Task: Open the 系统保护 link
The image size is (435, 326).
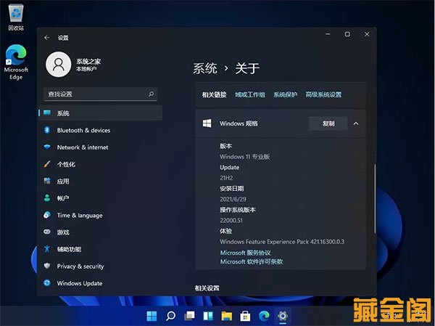Action: pyautogui.click(x=285, y=94)
